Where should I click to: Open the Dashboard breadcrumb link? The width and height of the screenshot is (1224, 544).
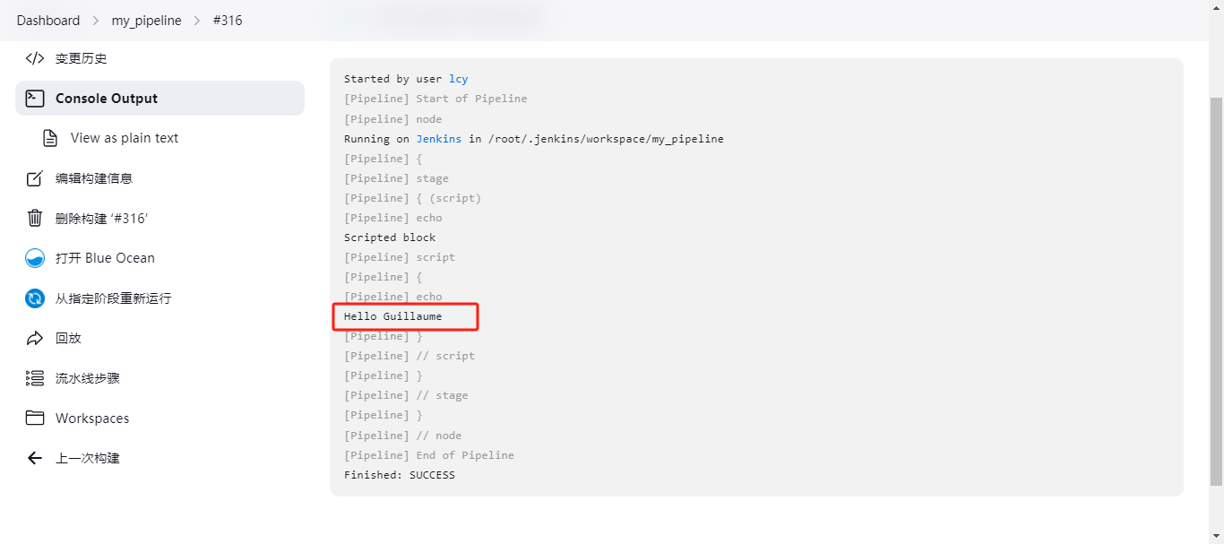48,20
